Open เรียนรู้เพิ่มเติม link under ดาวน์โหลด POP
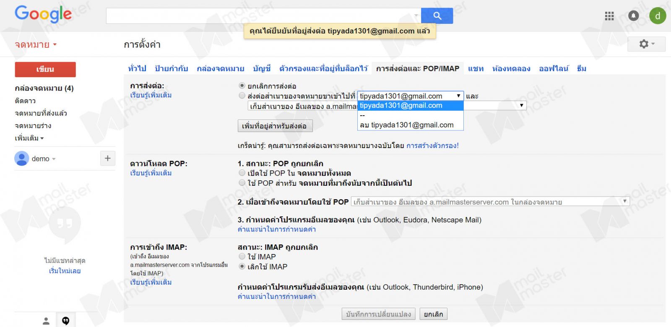671x327 pixels. pyautogui.click(x=151, y=173)
